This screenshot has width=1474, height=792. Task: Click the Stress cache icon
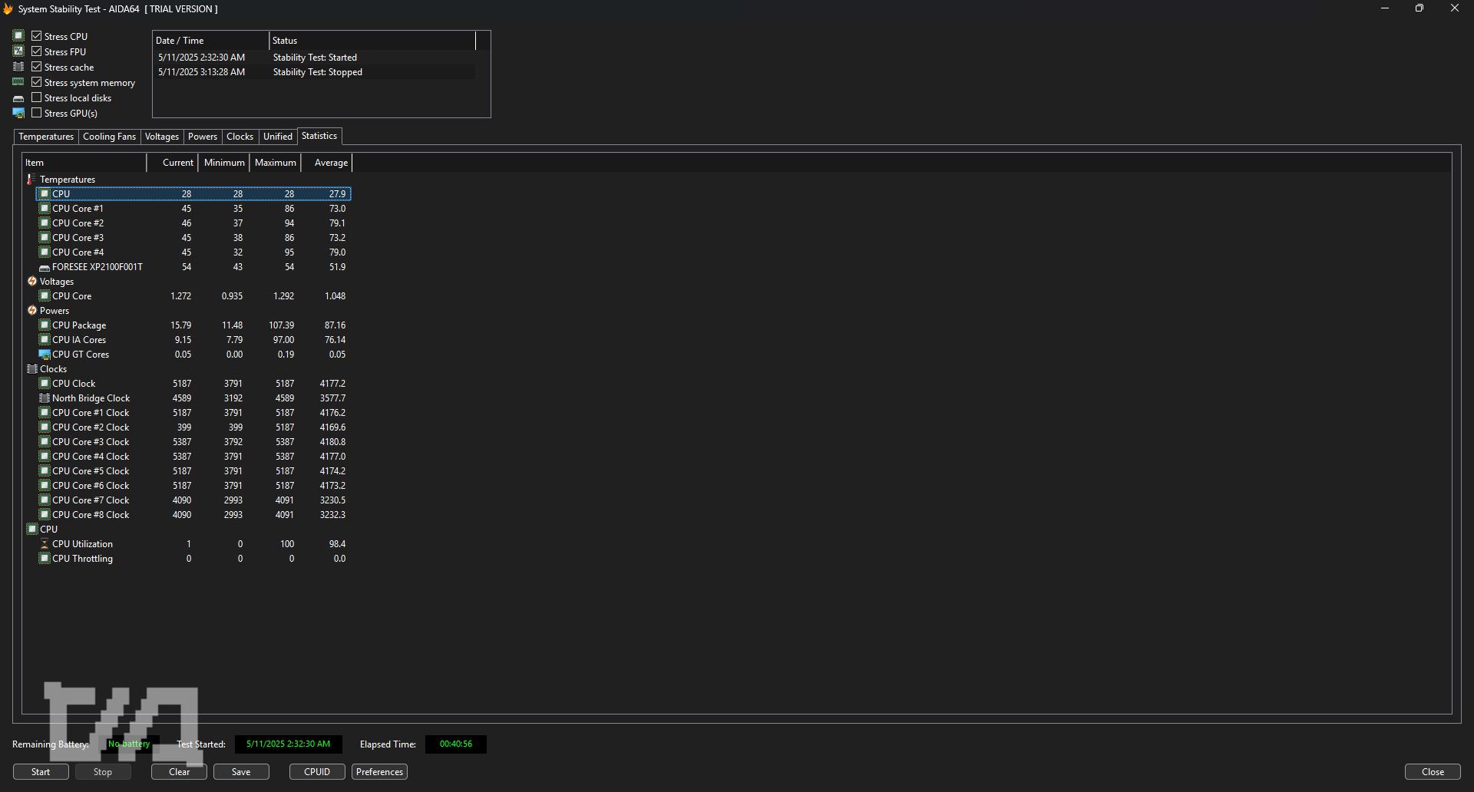[18, 67]
